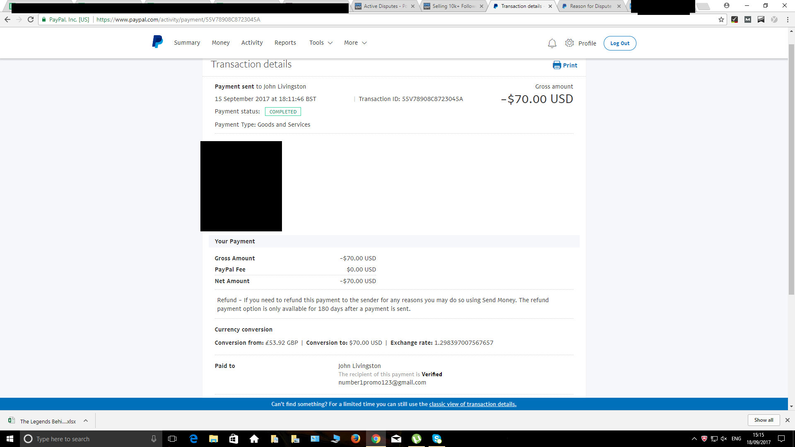Click the ENG language indicator

[x=736, y=439]
